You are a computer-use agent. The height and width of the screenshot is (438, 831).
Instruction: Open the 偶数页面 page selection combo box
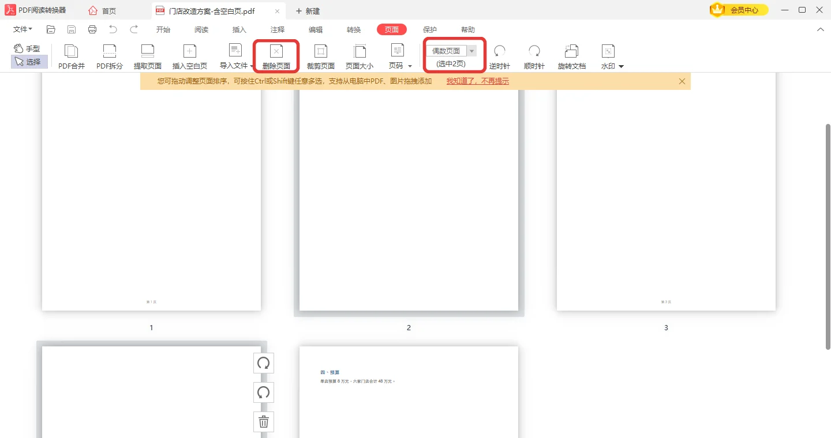(x=451, y=51)
